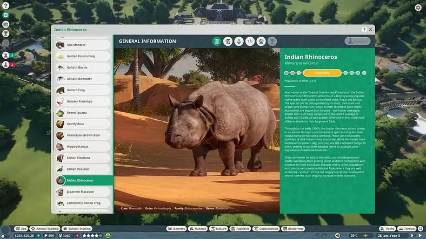The image size is (426, 239).
Task: Click the rightmost conservation status dot
Action: pyautogui.click(x=364, y=73)
